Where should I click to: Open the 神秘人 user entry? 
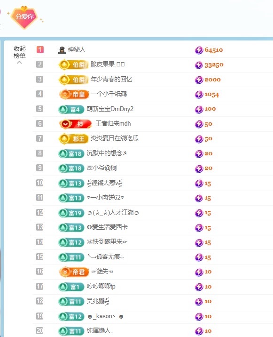coord(77,49)
